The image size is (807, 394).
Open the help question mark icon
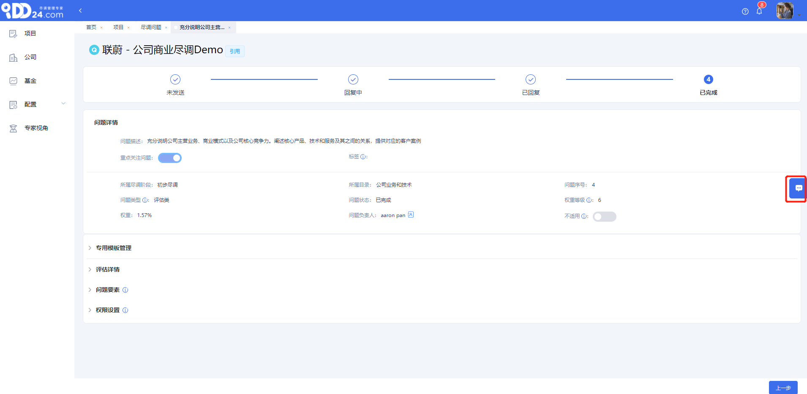(x=745, y=11)
